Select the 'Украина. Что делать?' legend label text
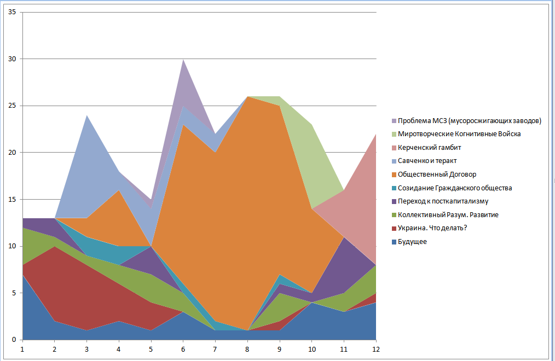 (432, 228)
